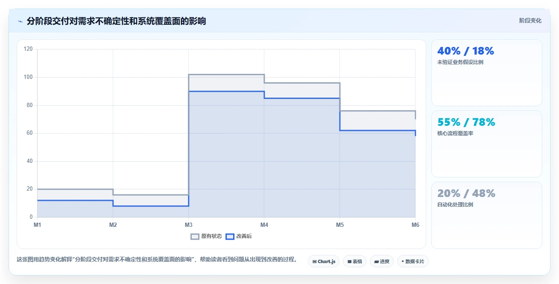Click the 60 y-axis tick label
Screen dimensions: 559x284
coord(29,133)
